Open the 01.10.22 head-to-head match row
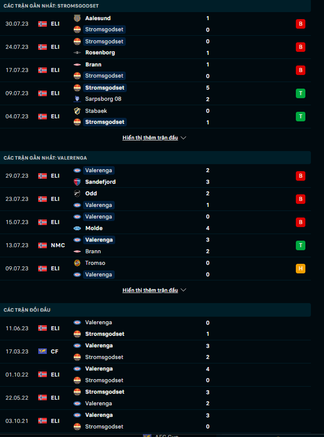 pos(151,375)
